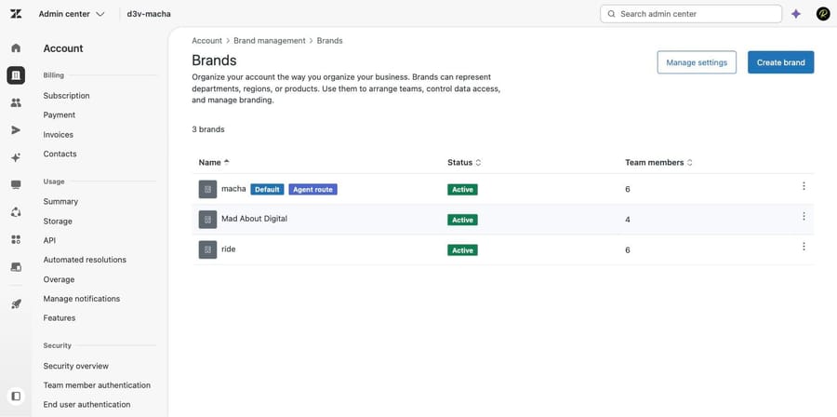Open options menu for Mad About Digital
The width and height of the screenshot is (837, 417).
(x=804, y=216)
